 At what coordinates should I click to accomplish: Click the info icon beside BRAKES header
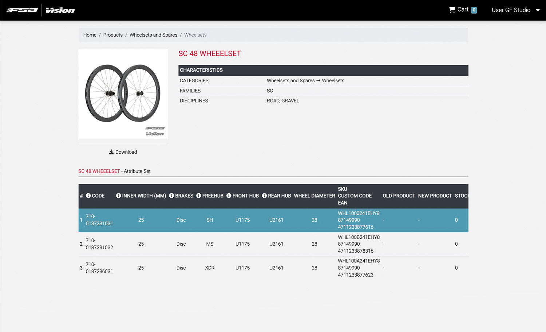(171, 196)
